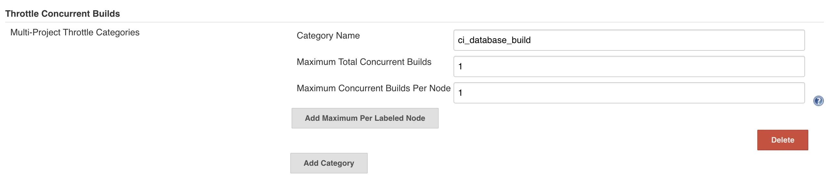Click the Throttle Concurrent Builds heading
Viewport: 827px width, 185px height.
[x=63, y=14]
